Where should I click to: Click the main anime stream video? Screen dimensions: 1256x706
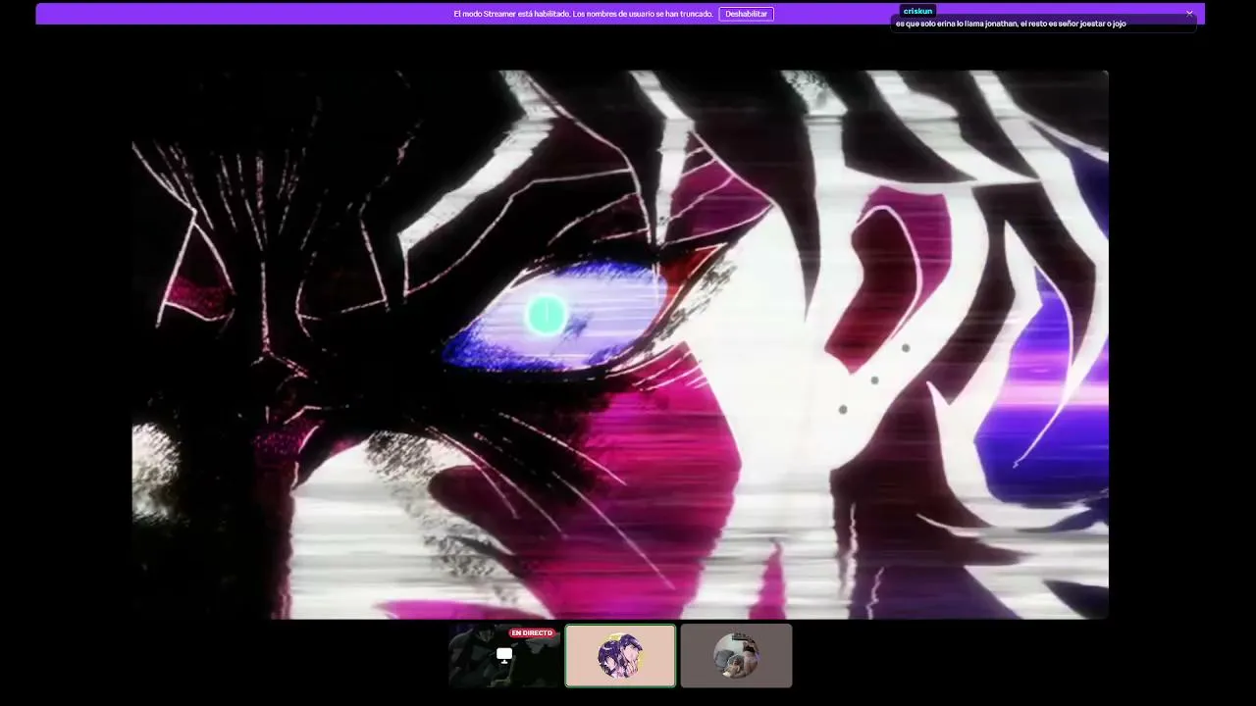click(x=620, y=344)
